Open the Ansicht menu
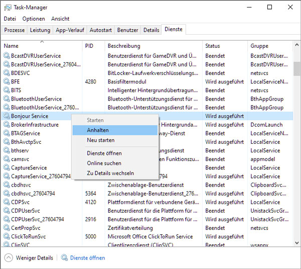The width and height of the screenshot is (301, 269). [x=60, y=19]
